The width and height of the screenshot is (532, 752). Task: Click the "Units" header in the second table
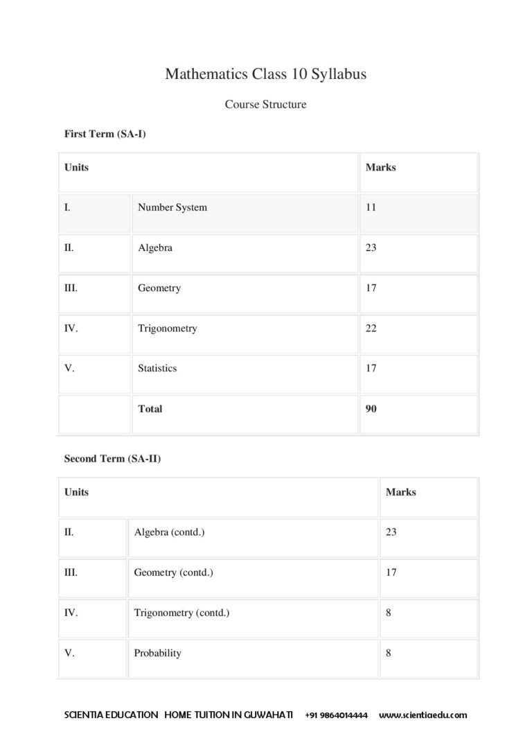point(76,492)
